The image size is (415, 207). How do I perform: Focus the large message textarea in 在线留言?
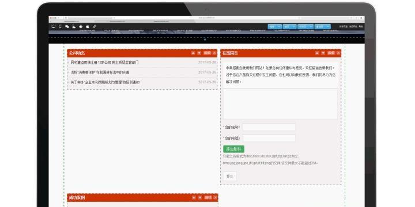[x=280, y=103]
